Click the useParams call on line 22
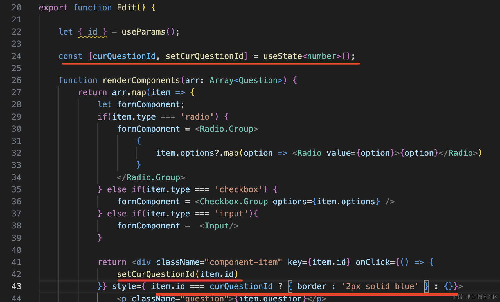Screen dimensions: 500x302 143,32
